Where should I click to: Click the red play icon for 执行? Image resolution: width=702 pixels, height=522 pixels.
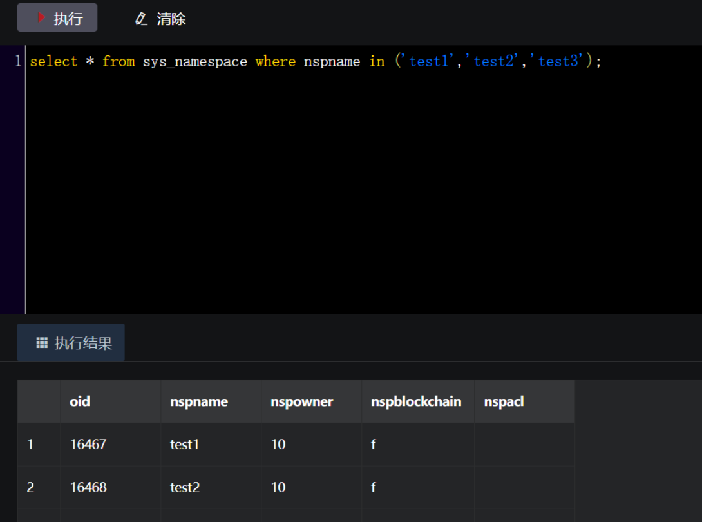point(41,18)
